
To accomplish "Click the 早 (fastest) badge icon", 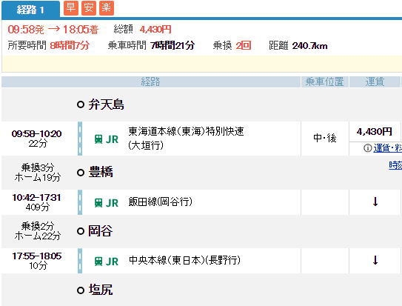I will click(x=71, y=8).
